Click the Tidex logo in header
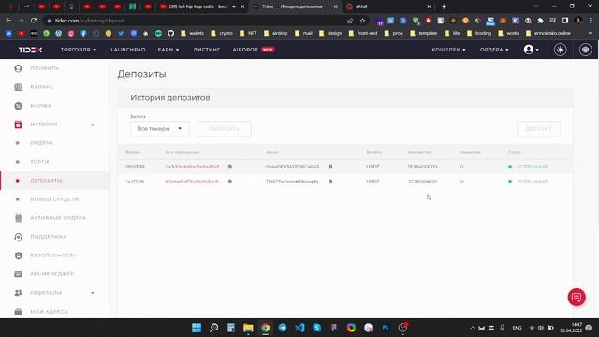 point(30,50)
